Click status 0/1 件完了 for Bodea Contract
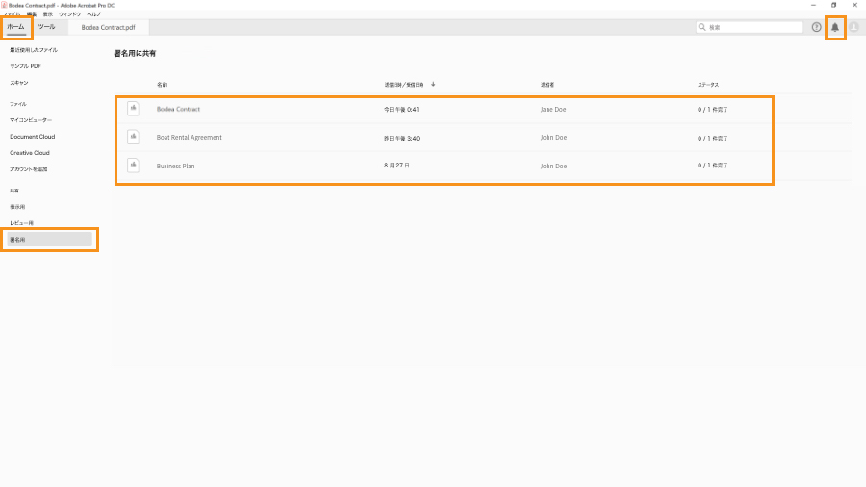The image size is (866, 487). tap(712, 110)
